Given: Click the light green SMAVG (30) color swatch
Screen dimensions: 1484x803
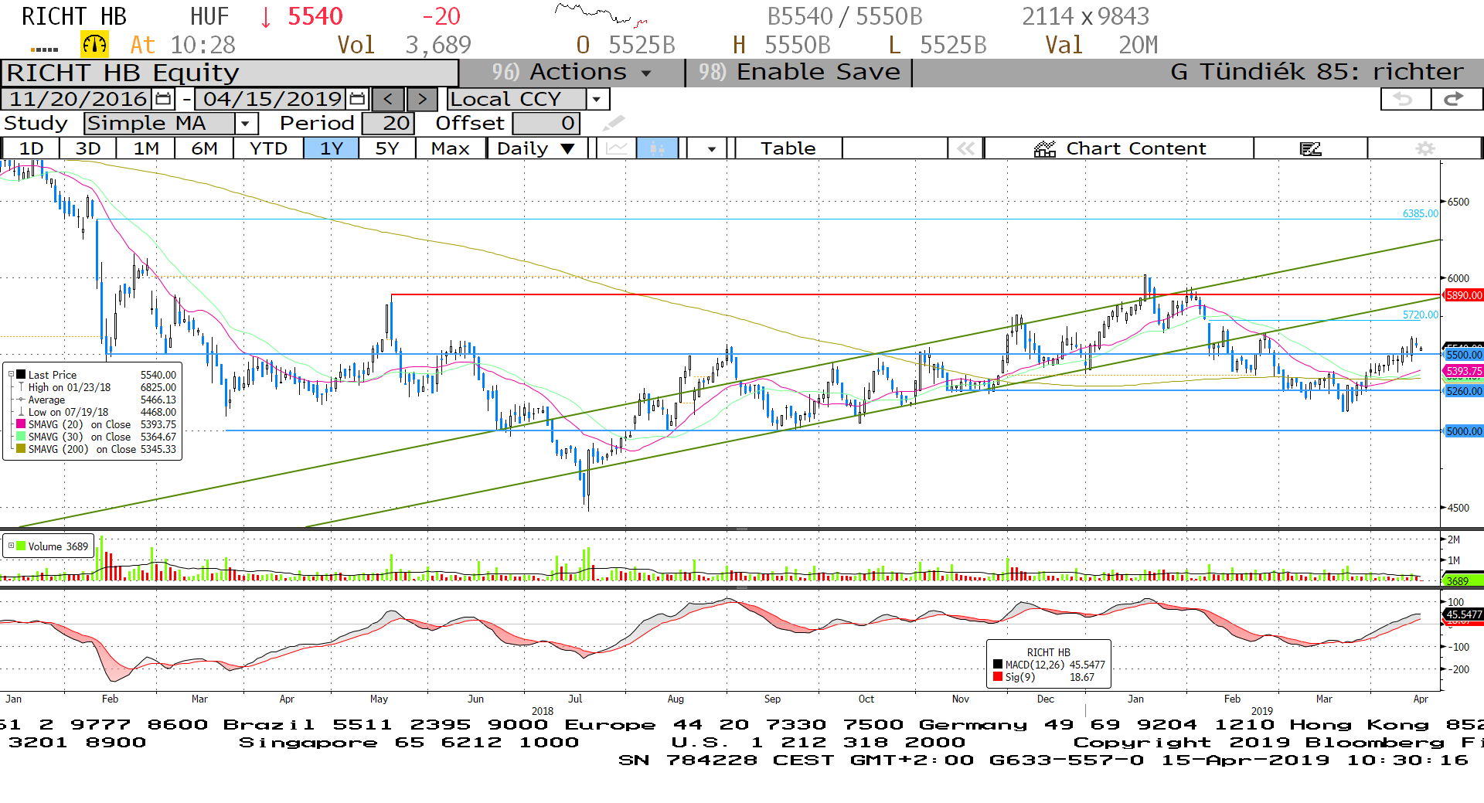Looking at the screenshot, I should tap(22, 437).
